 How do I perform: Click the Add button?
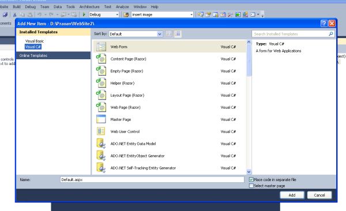click(x=292, y=195)
